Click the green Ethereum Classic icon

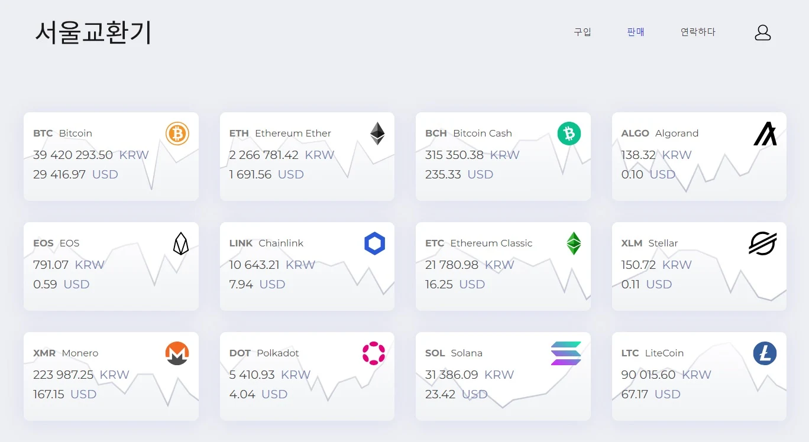(574, 243)
